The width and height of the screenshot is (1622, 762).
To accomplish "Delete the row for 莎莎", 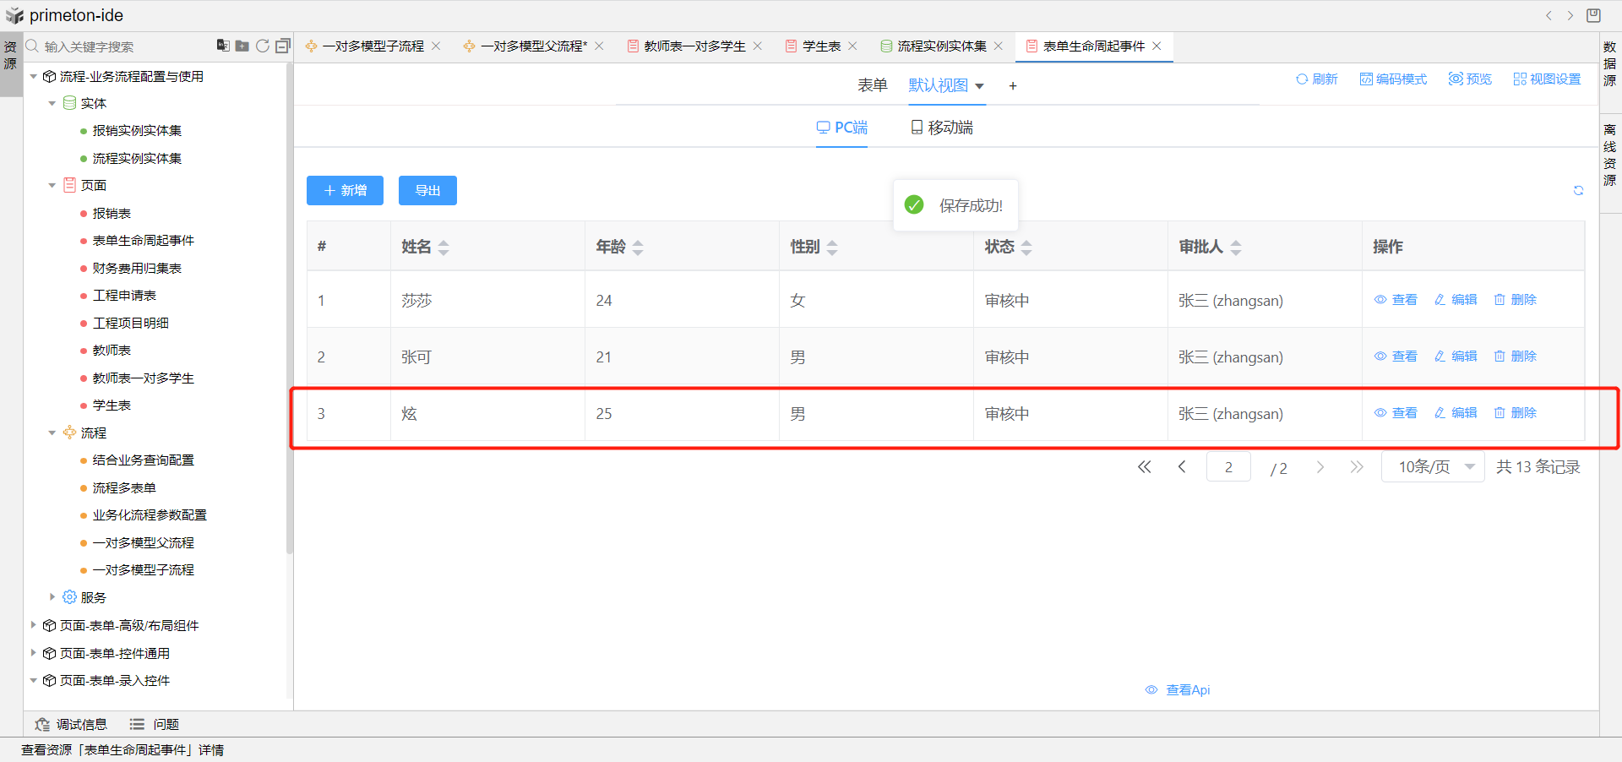I will 1515,300.
